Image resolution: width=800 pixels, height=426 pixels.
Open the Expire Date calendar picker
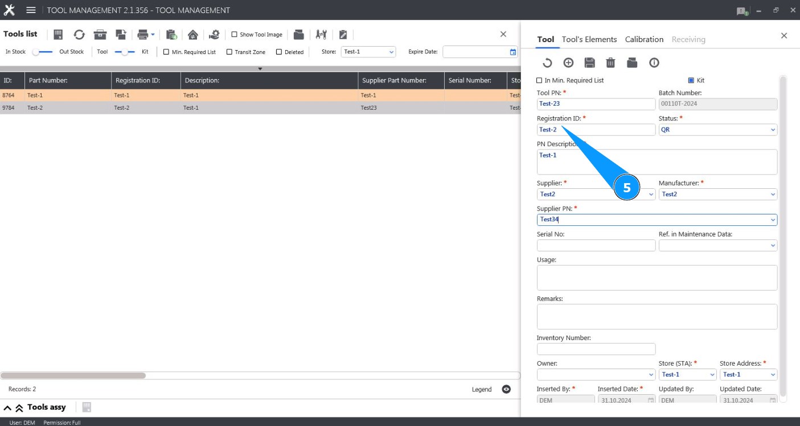point(513,52)
